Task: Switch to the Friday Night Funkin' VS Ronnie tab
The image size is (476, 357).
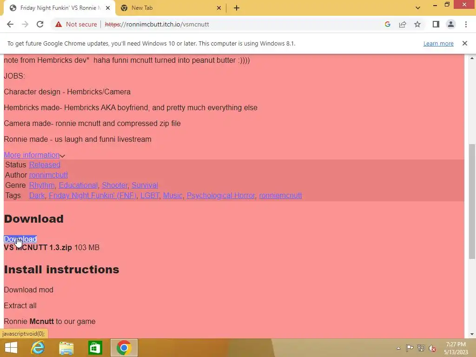Action: (x=59, y=8)
